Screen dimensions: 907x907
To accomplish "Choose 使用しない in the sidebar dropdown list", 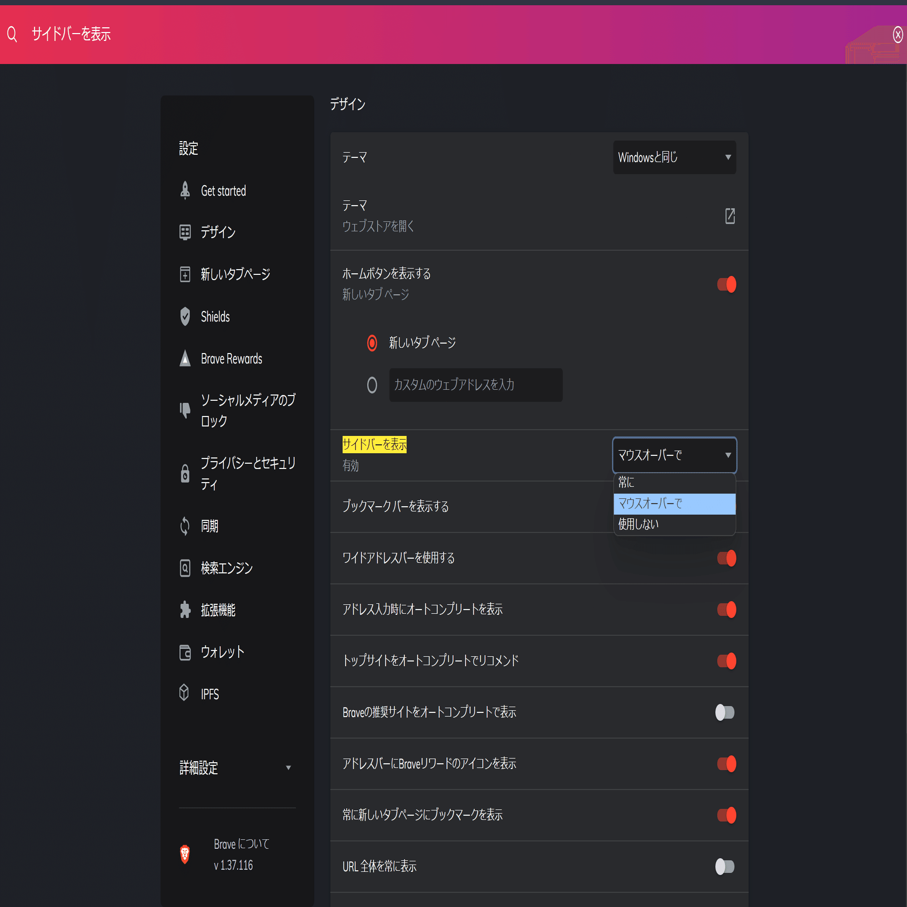I will coord(675,525).
